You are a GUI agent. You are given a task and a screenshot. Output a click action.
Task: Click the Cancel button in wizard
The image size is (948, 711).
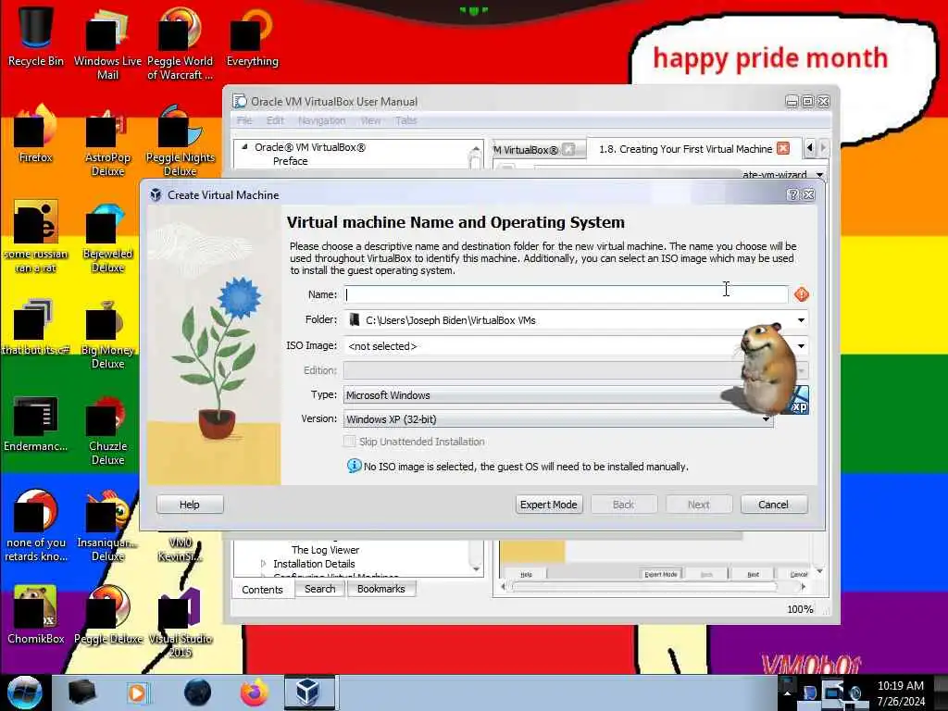coord(773,505)
